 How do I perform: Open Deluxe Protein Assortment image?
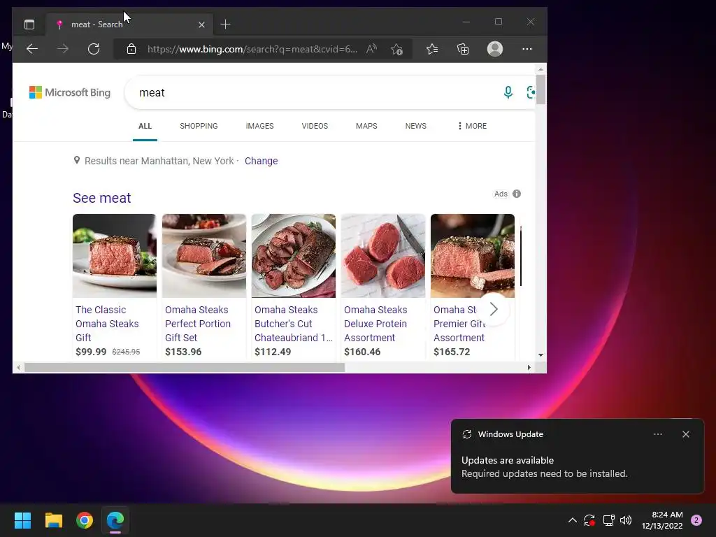(382, 256)
